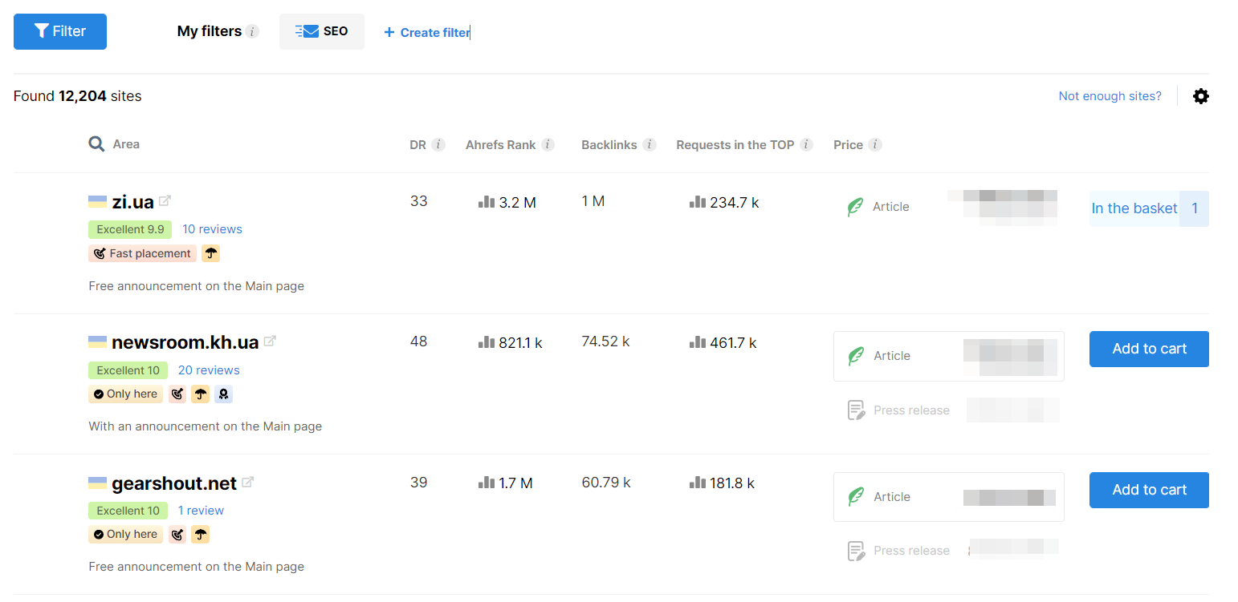
Task: Open the Not enough sites link
Action: click(1110, 95)
